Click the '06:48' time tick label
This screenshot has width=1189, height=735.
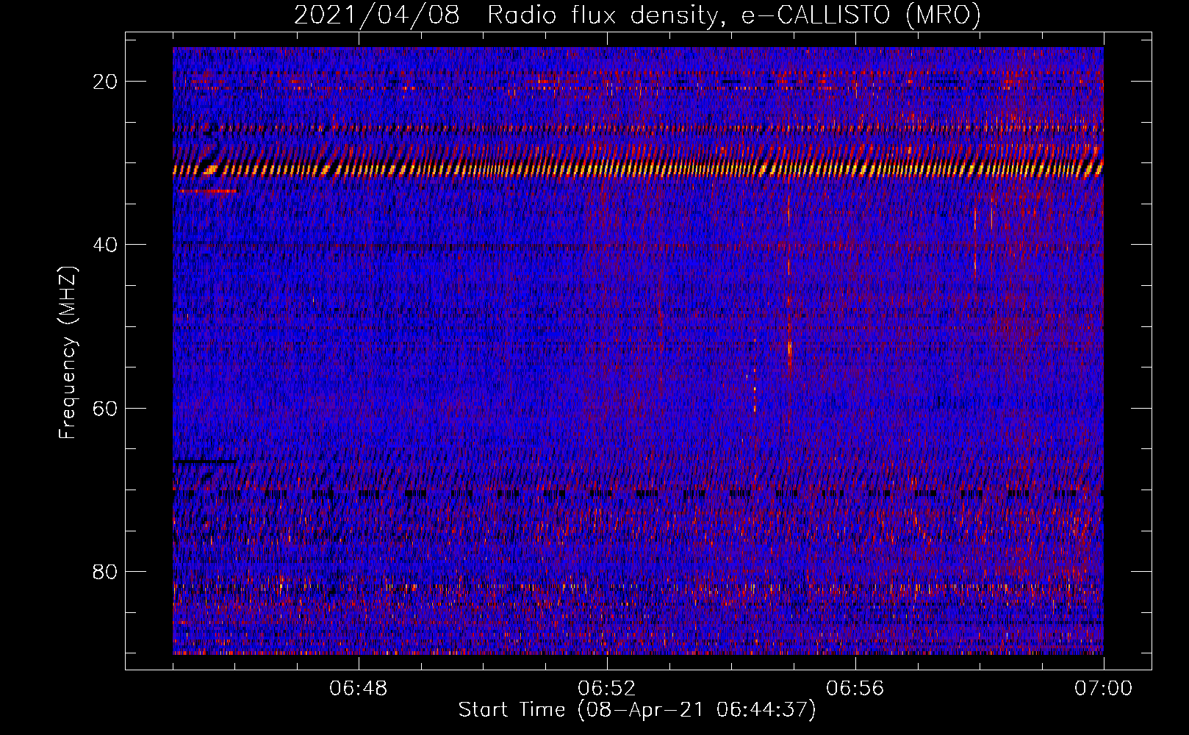point(359,688)
